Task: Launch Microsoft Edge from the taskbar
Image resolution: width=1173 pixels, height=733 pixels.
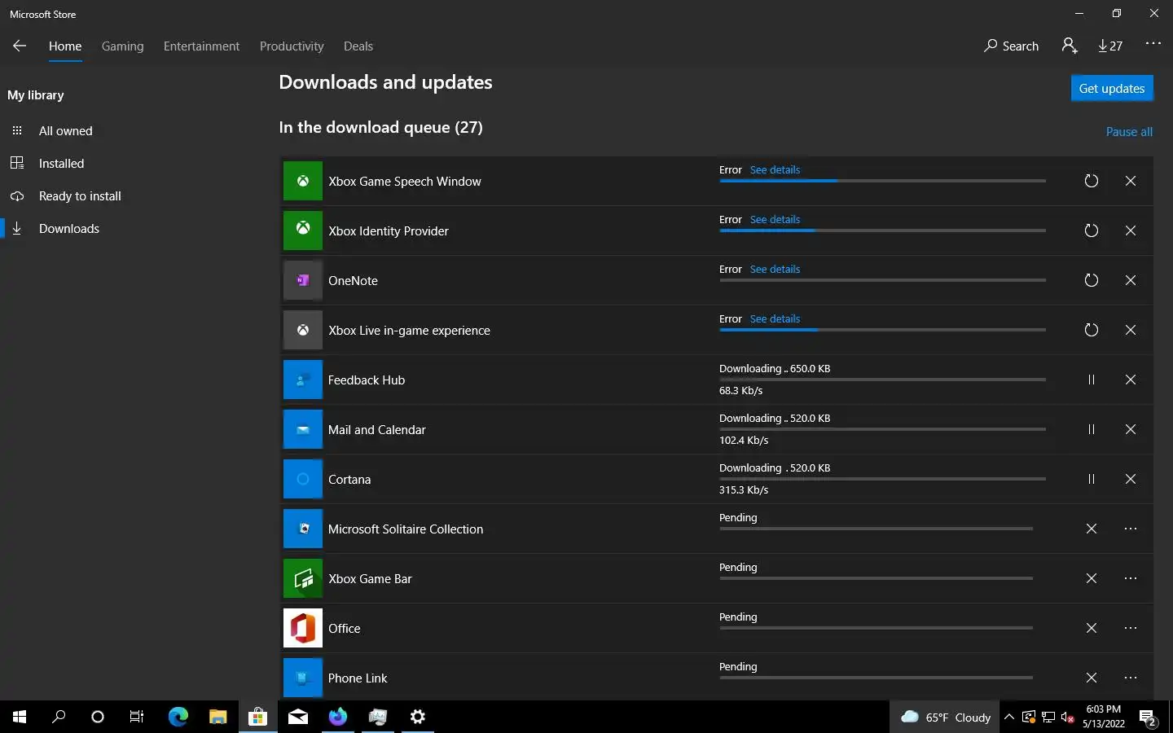Action: point(178,717)
